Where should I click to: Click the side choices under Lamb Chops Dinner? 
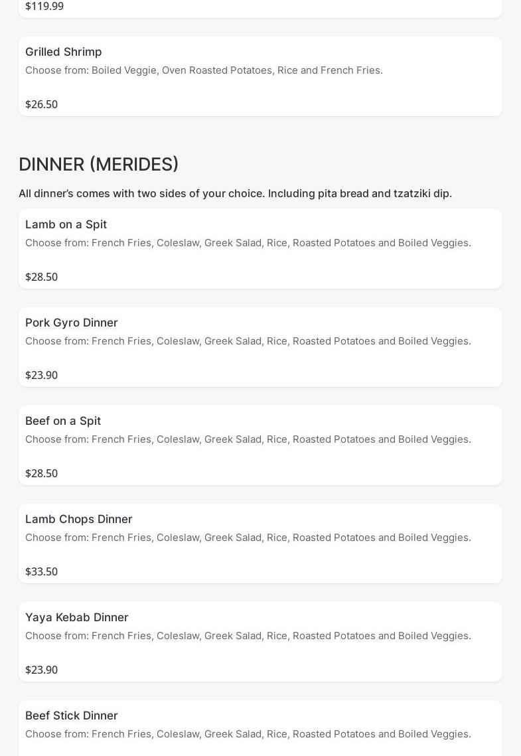[x=248, y=538]
